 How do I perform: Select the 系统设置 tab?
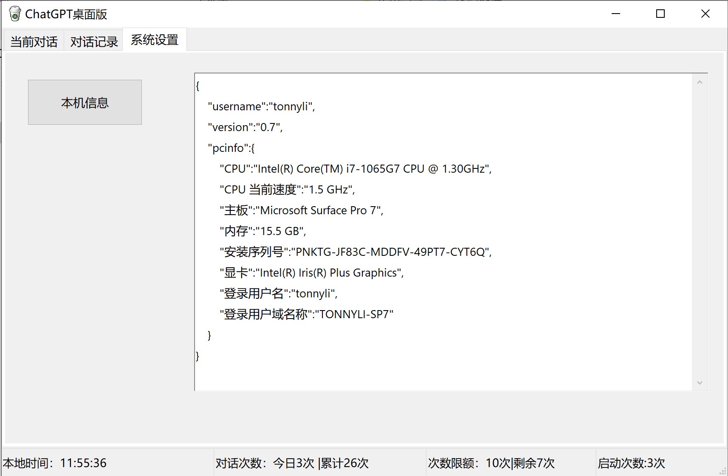155,40
